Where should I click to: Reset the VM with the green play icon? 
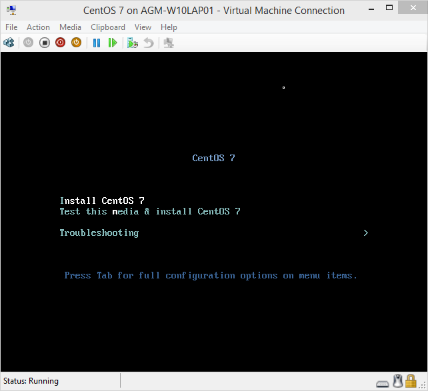(113, 43)
